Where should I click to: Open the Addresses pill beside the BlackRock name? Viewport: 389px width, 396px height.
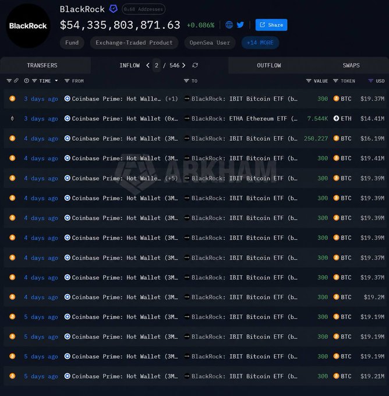[143, 9]
